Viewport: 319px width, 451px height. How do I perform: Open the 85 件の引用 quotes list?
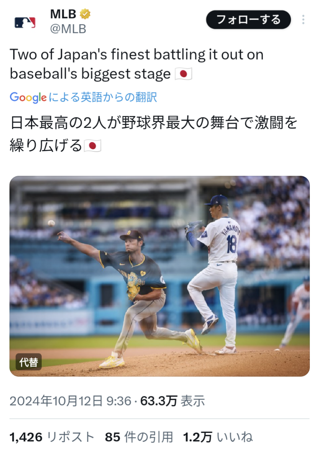point(139,437)
